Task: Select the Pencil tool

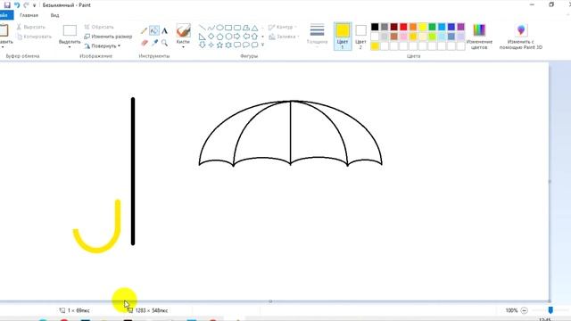Action: [144, 31]
